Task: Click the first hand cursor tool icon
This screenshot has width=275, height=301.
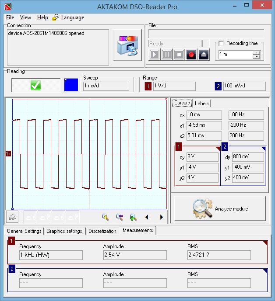Action: [x=31, y=217]
